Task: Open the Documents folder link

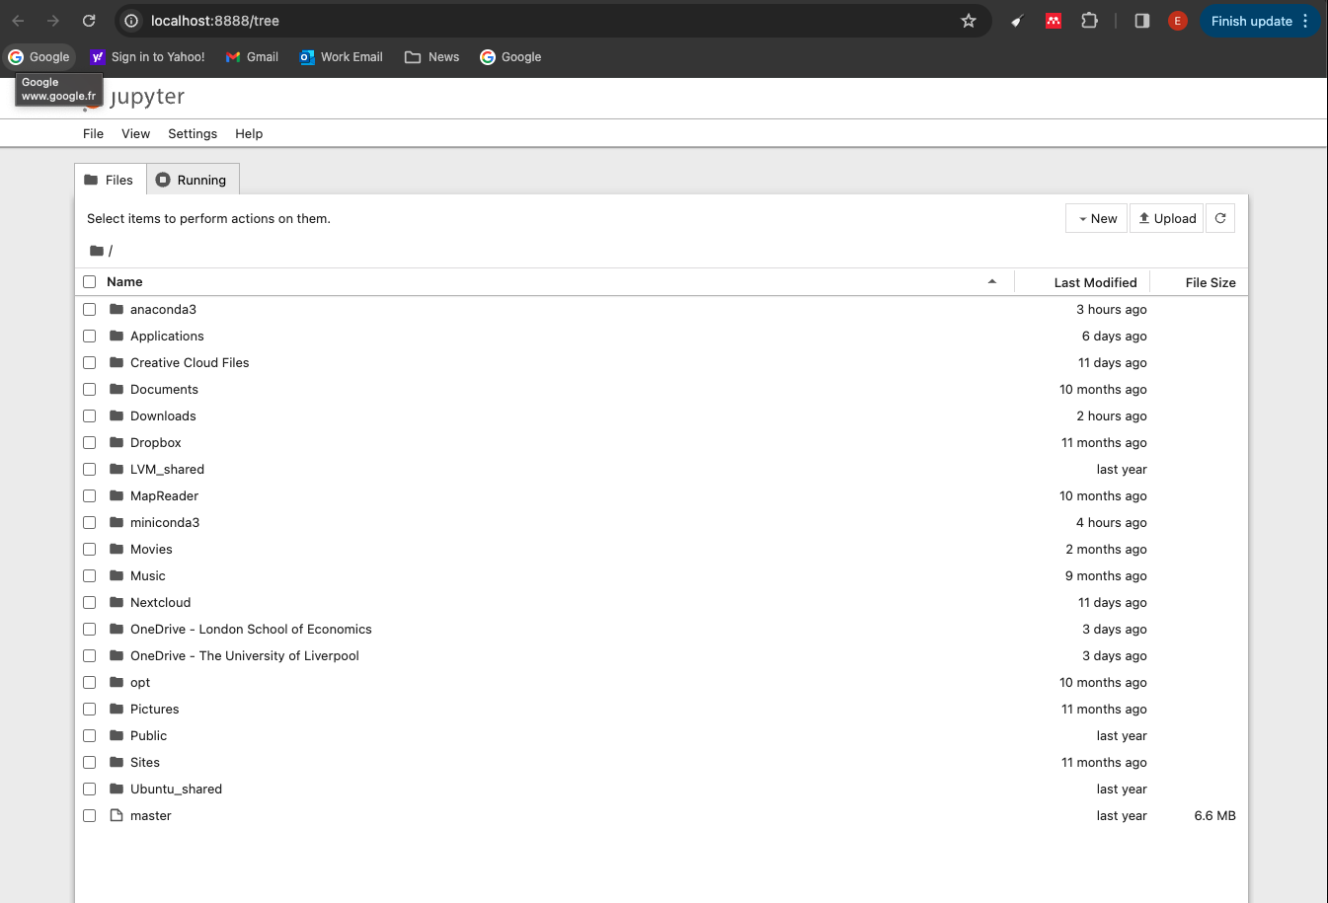Action: [x=164, y=389]
